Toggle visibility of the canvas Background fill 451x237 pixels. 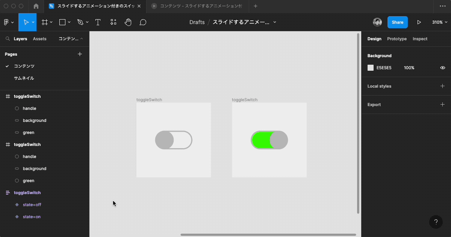click(442, 68)
